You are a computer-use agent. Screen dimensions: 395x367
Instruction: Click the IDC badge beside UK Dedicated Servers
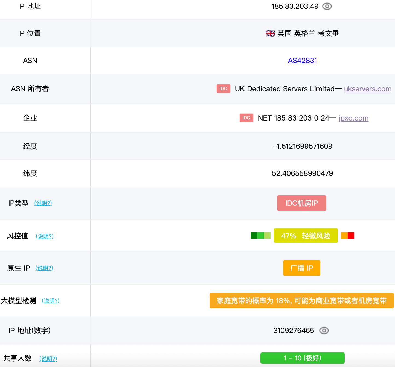(223, 88)
